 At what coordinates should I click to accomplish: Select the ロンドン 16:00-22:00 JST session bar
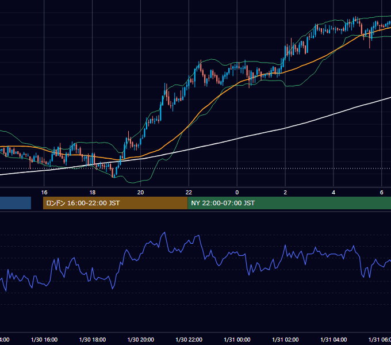(x=115, y=203)
